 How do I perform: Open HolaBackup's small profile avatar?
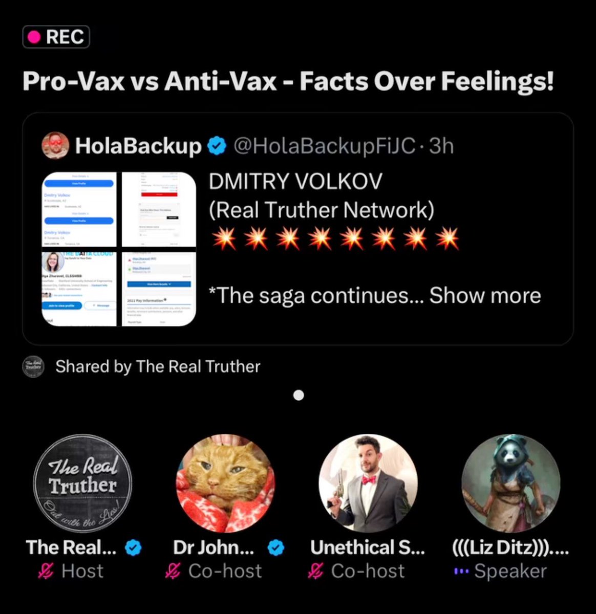click(x=55, y=146)
